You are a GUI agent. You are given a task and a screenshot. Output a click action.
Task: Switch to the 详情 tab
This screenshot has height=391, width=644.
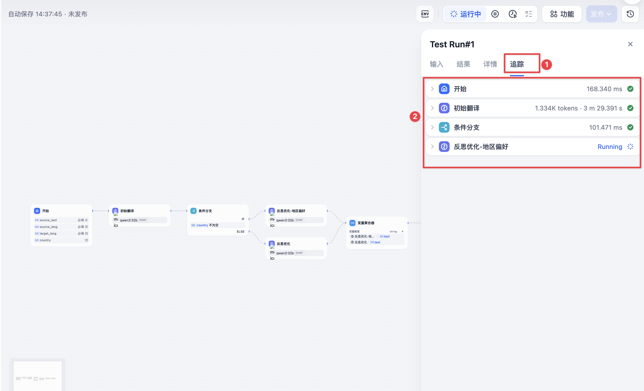pos(490,64)
